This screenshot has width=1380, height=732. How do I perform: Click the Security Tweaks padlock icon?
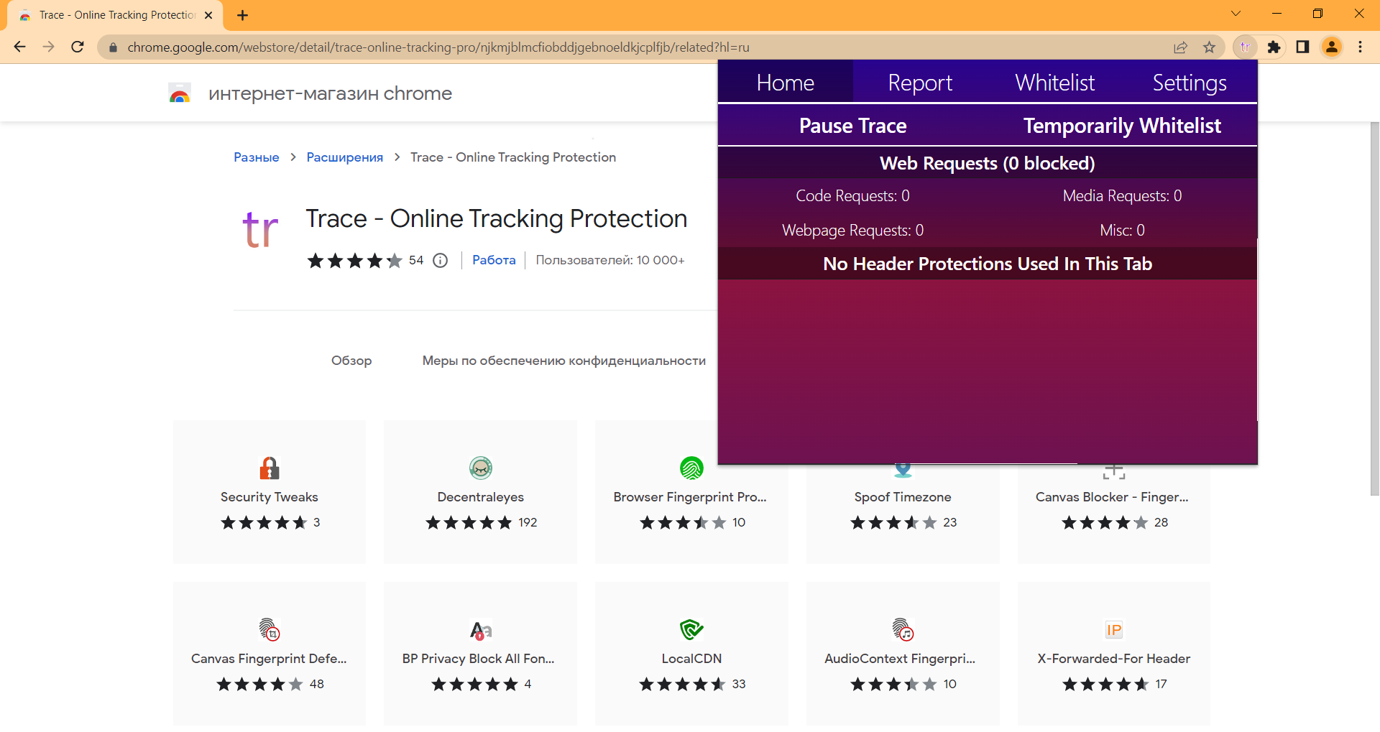[270, 468]
